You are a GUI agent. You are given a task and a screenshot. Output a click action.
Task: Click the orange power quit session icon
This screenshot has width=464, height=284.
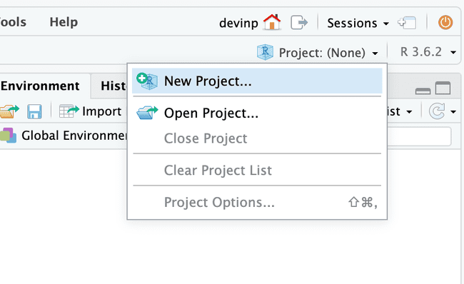(445, 23)
